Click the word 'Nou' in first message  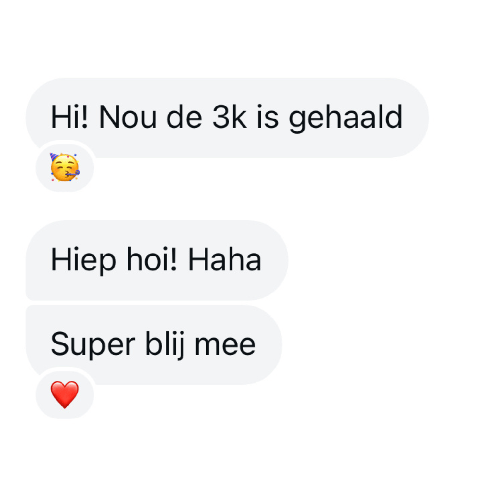tap(128, 117)
